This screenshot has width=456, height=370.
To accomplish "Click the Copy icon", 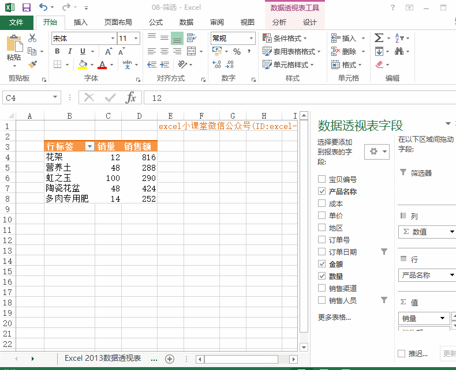I will [32, 51].
